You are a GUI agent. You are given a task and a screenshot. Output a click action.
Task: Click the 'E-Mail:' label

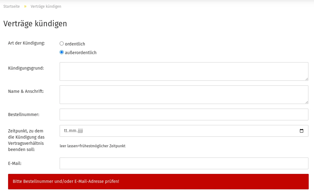pos(15,163)
